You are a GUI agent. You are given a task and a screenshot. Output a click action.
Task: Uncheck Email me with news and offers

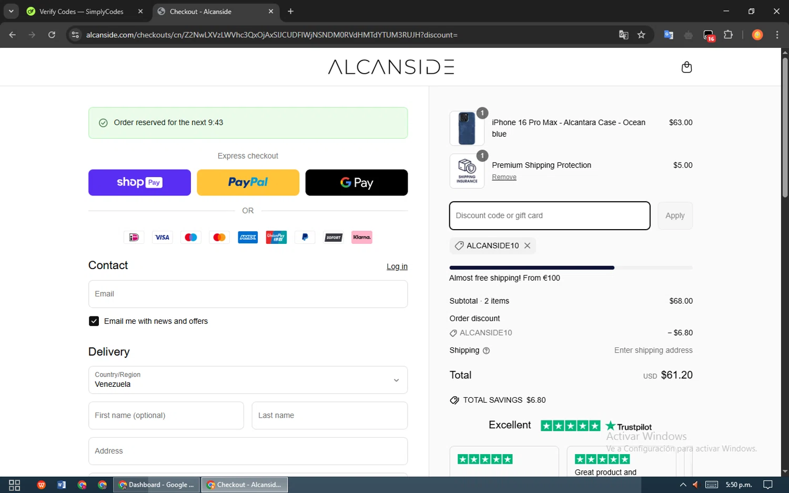point(94,321)
